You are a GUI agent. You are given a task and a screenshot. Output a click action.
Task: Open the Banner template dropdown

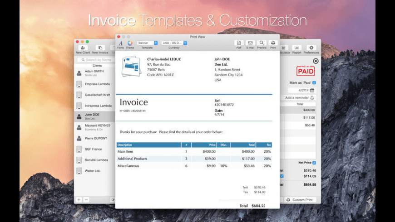[148, 43]
